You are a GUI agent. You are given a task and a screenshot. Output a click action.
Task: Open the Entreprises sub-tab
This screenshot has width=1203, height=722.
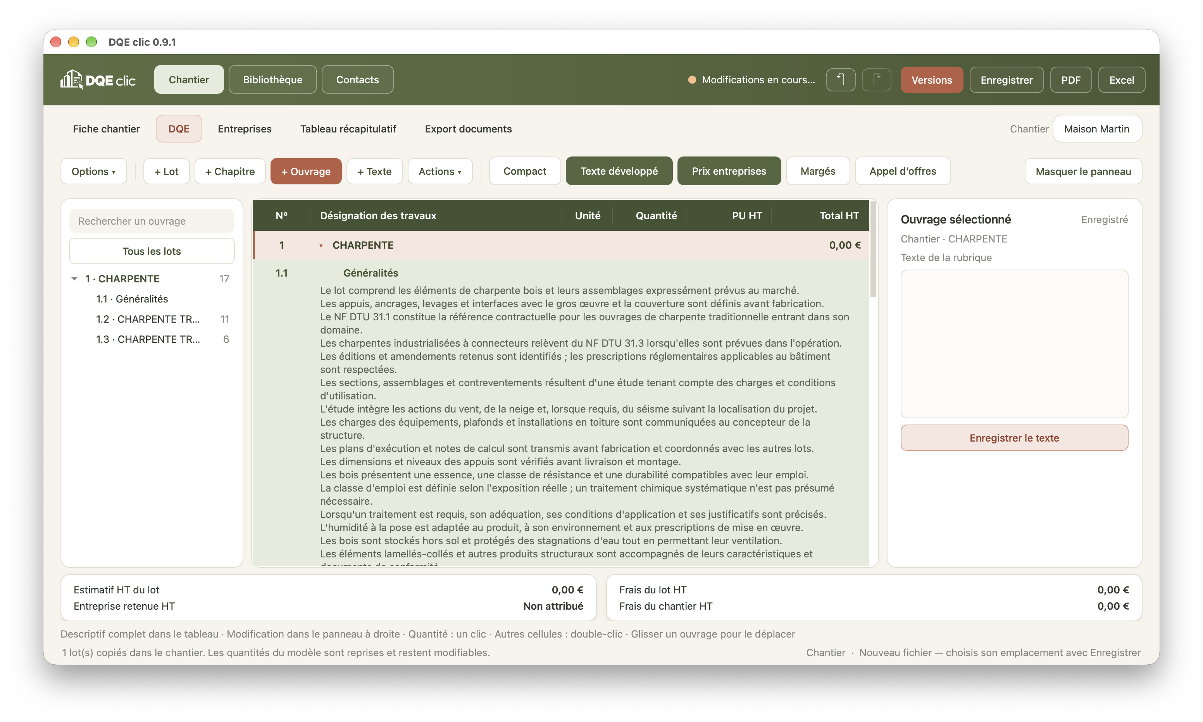(x=244, y=129)
